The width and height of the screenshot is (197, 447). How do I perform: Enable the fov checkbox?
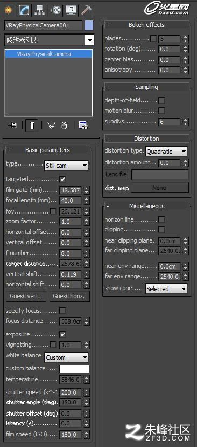coord(53,211)
